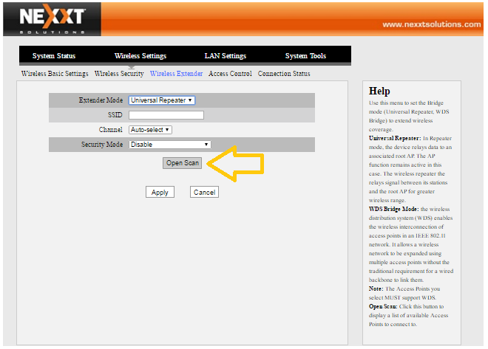Open the www.nexxtsolutions.com link

coord(431,24)
